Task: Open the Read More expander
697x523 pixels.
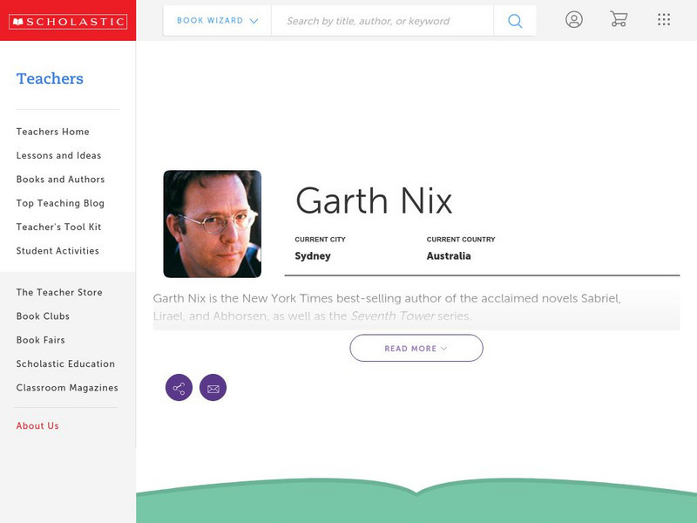Action: [416, 348]
